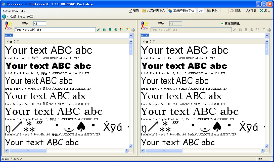Click the right panel FontViewOK ABC logo
Image resolution: width=274 pixels, height=162 pixels.
[x=145, y=26]
